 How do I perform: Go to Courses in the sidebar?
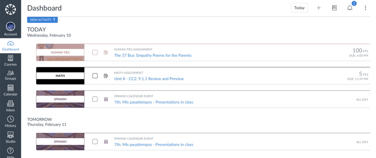tap(11, 61)
